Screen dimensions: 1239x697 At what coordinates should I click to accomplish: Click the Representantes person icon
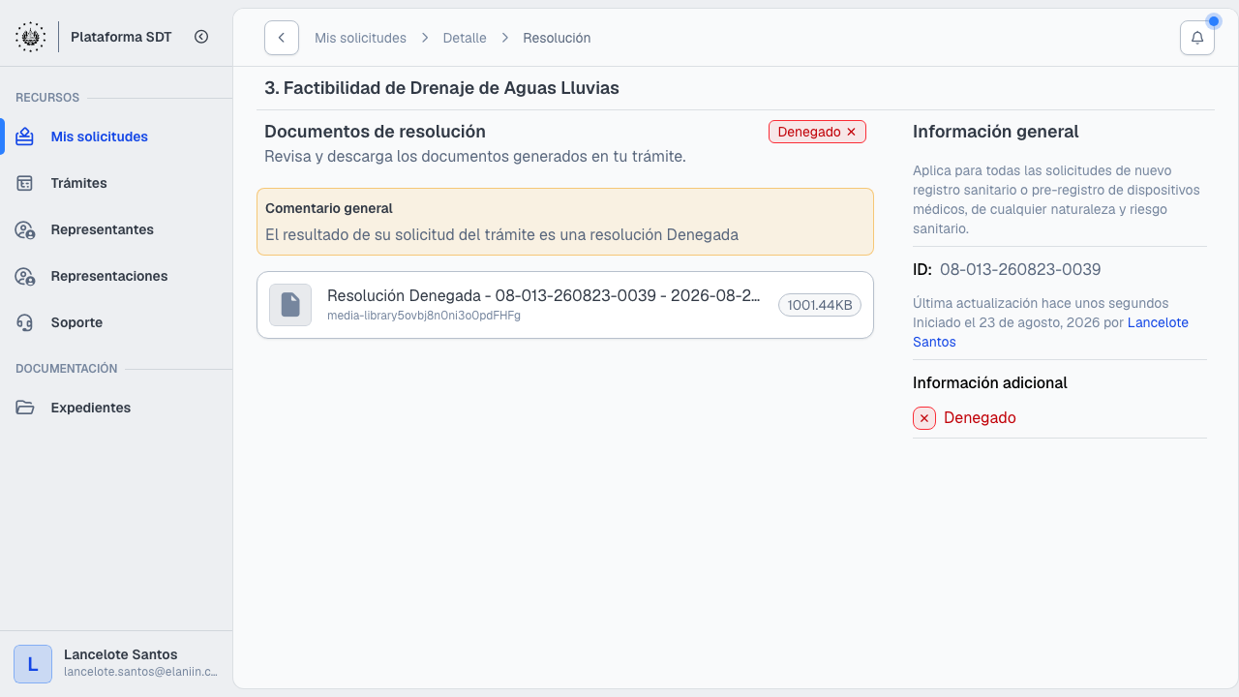click(25, 229)
